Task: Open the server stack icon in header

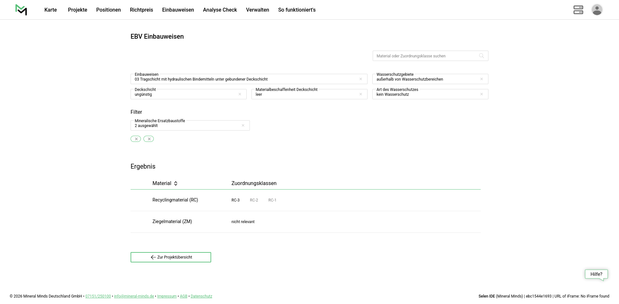Action: point(578,10)
